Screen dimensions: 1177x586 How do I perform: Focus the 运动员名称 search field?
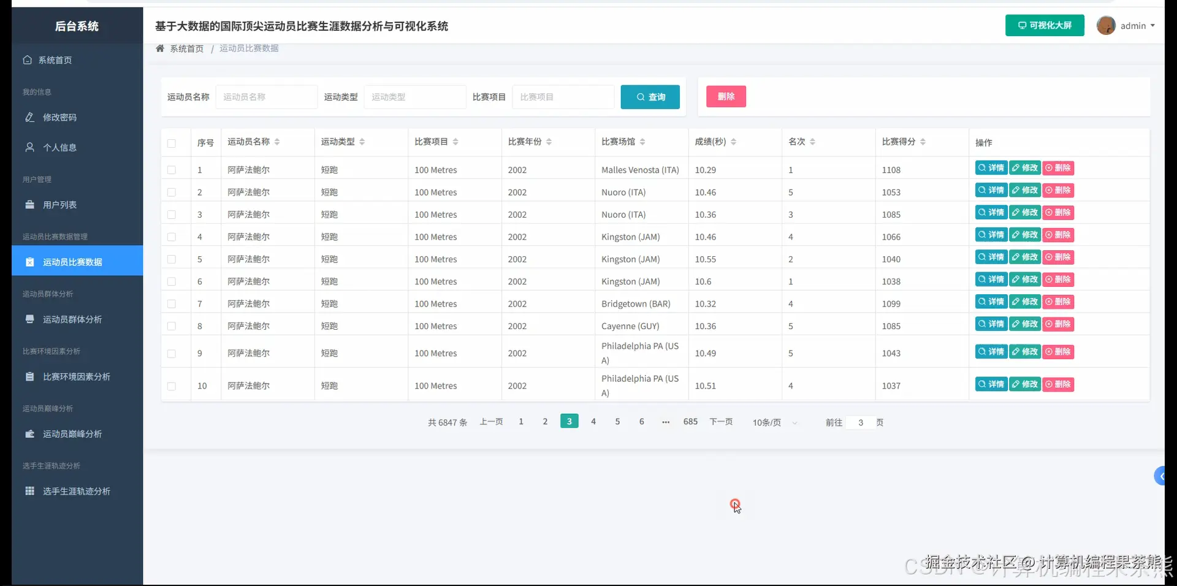[x=267, y=97]
